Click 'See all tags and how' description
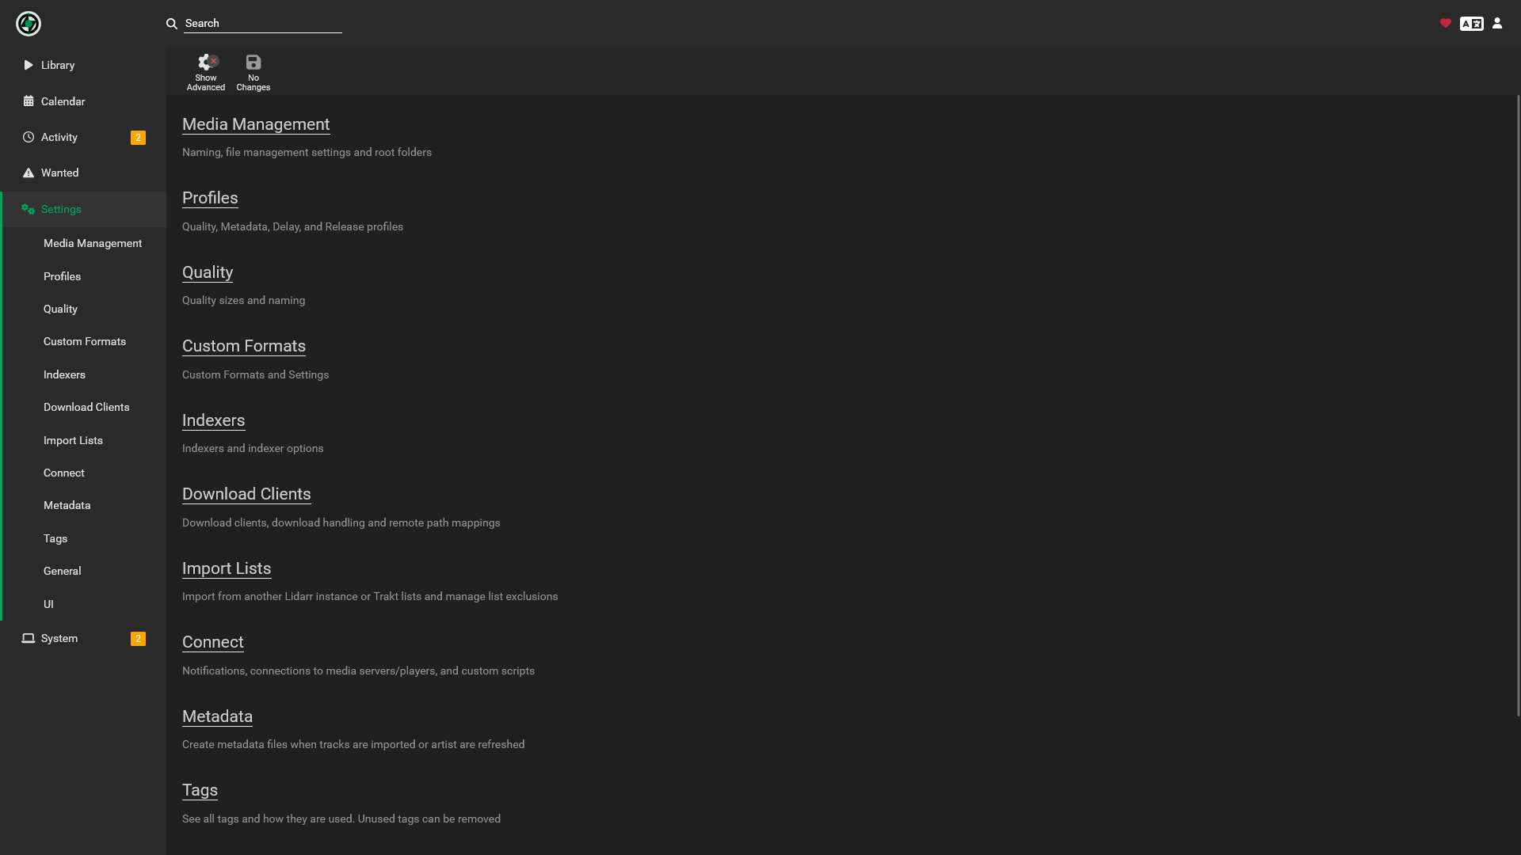The height and width of the screenshot is (855, 1521). pos(341,819)
